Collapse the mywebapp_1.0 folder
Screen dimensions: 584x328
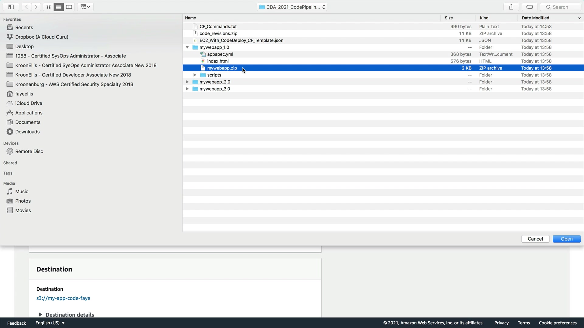pos(187,47)
